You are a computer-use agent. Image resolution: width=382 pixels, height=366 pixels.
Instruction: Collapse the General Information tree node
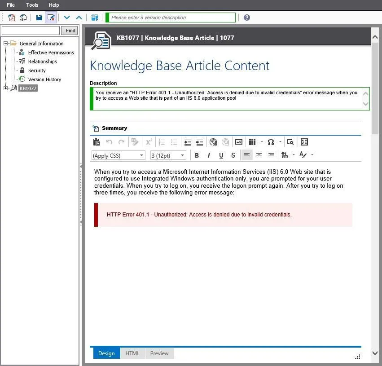coord(5,44)
